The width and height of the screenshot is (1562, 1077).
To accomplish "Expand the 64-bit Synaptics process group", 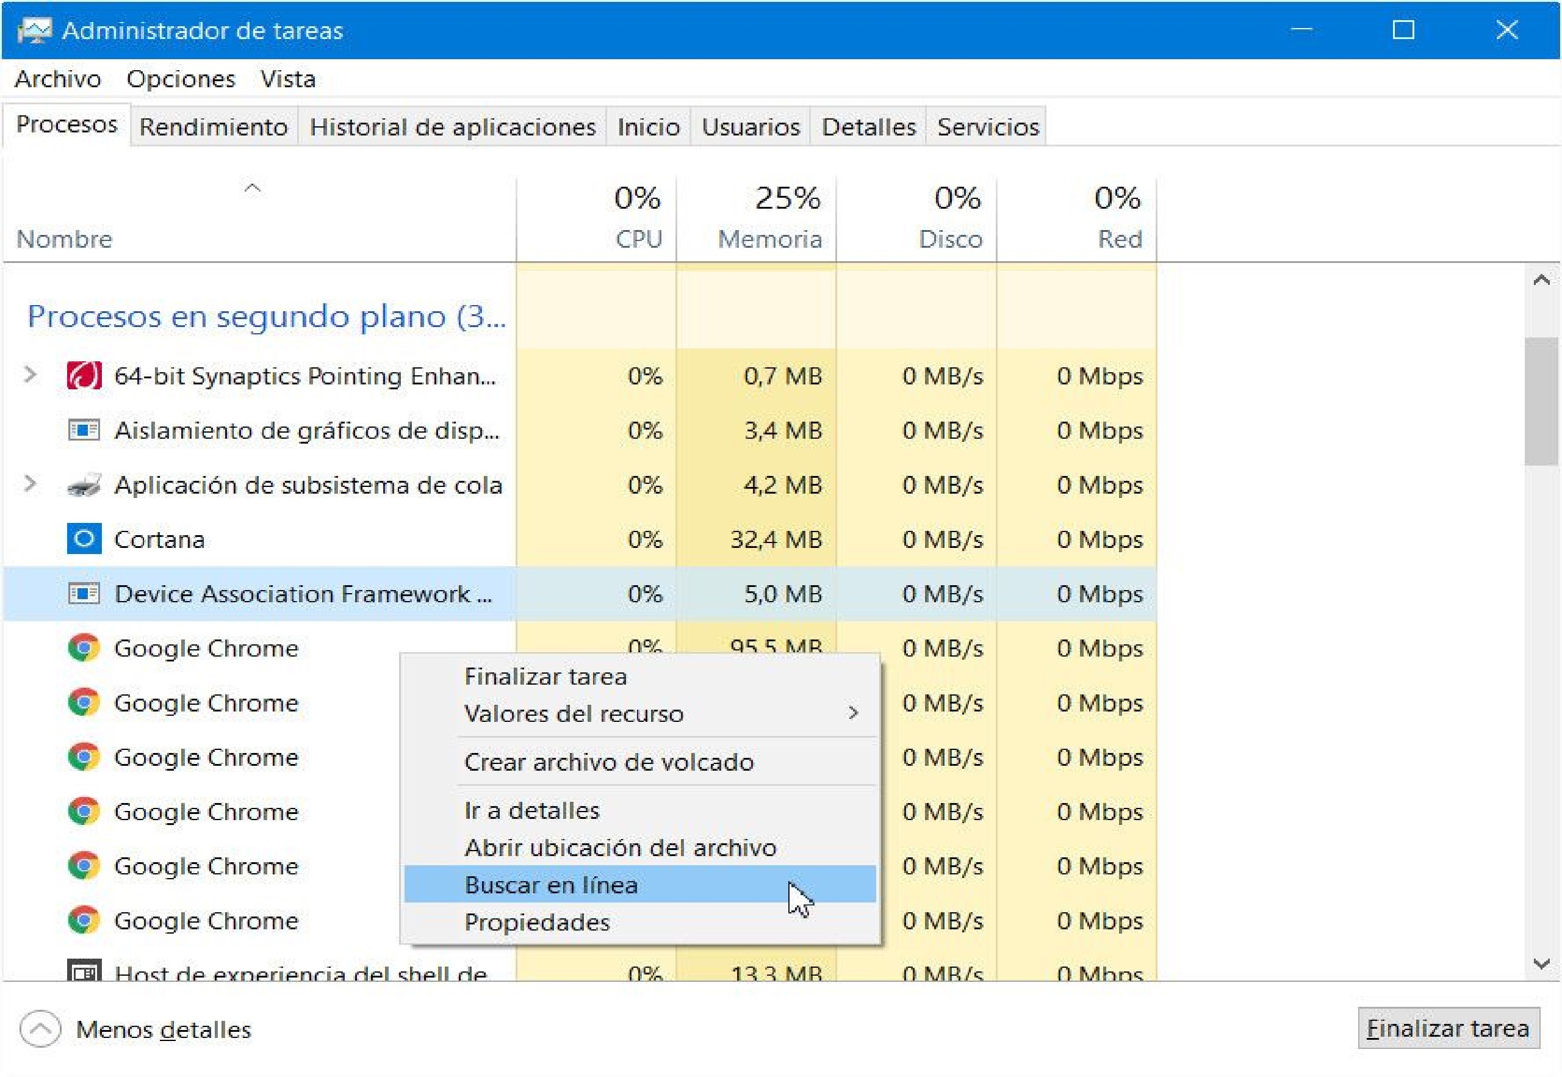I will point(30,376).
